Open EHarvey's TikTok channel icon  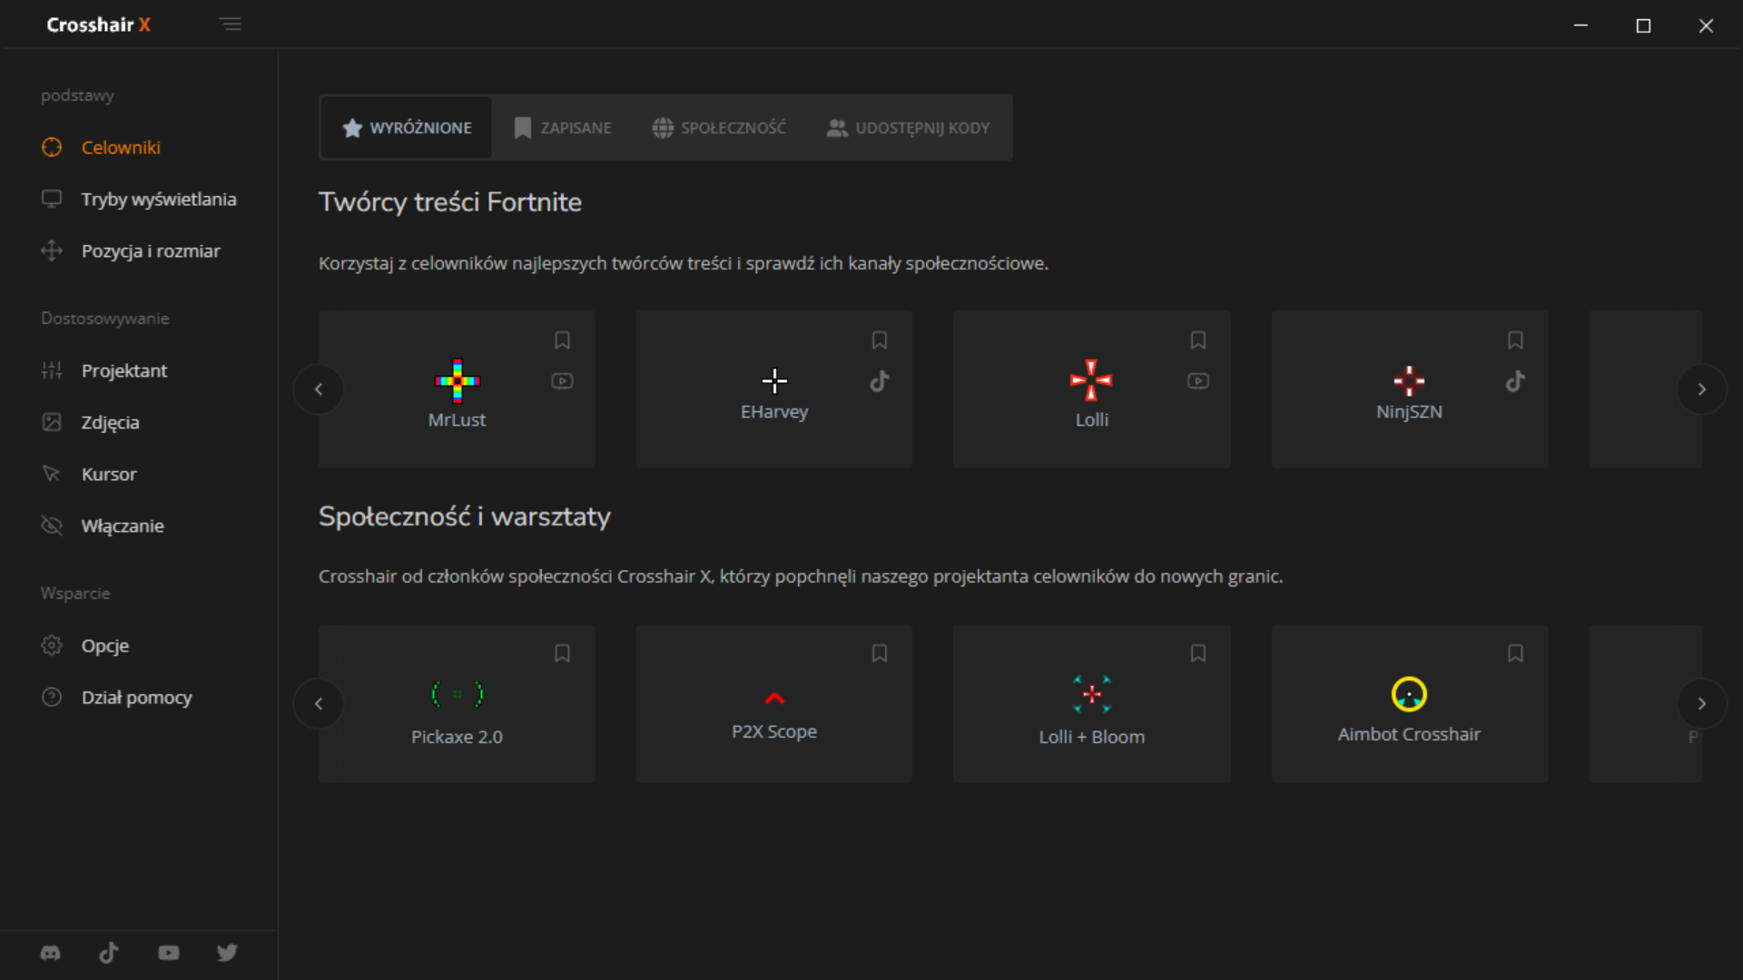coord(879,381)
